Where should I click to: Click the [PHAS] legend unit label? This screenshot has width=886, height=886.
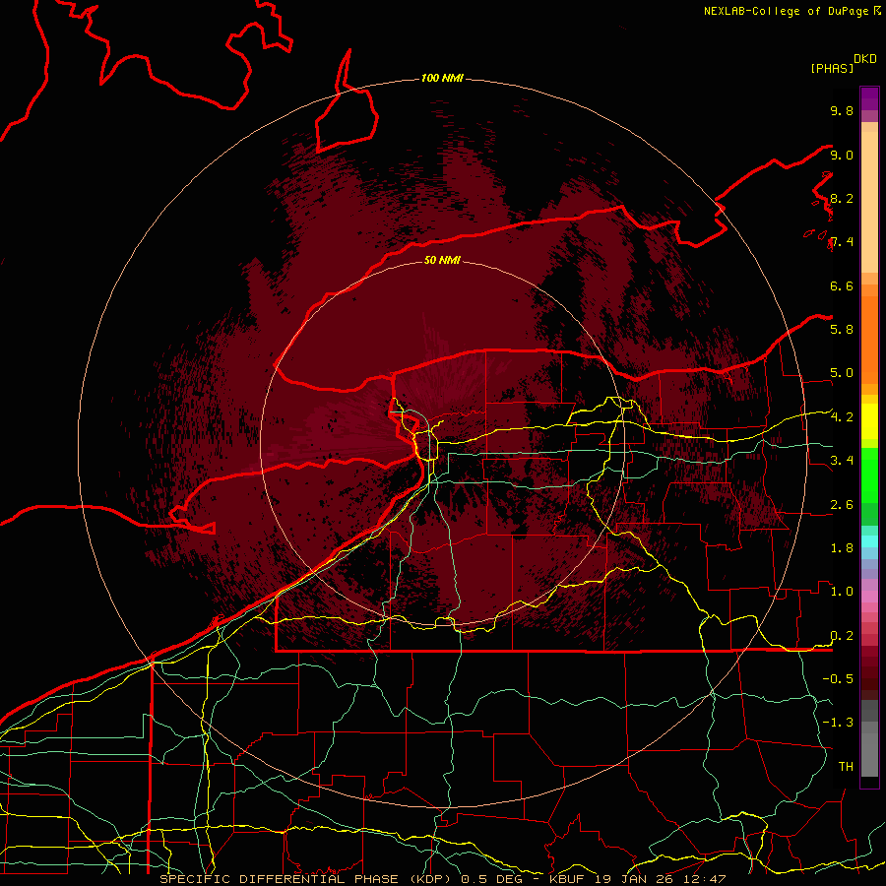tap(832, 68)
